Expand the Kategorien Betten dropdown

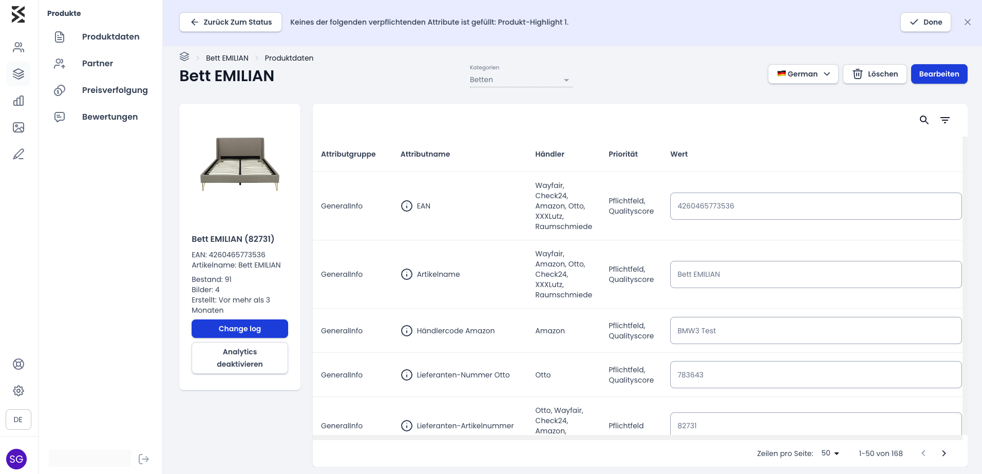pyautogui.click(x=521, y=80)
